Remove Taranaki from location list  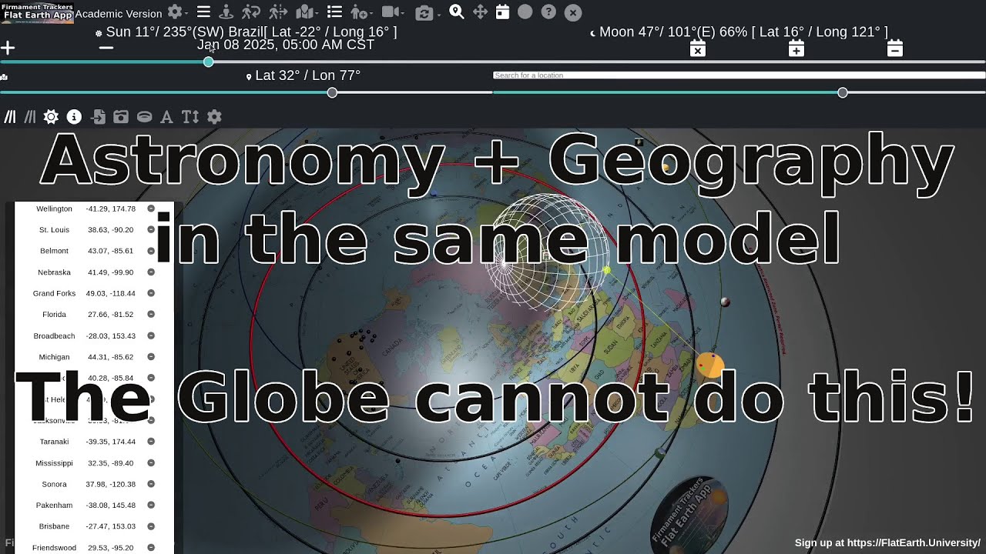[x=151, y=442]
